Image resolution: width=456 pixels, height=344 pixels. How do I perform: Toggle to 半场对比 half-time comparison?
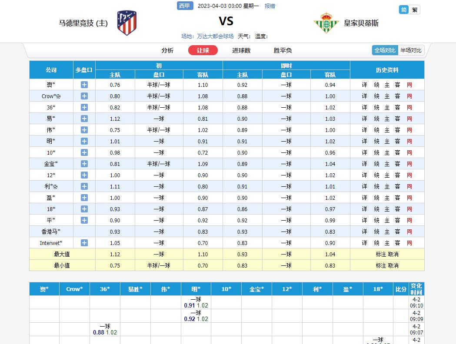click(x=411, y=50)
